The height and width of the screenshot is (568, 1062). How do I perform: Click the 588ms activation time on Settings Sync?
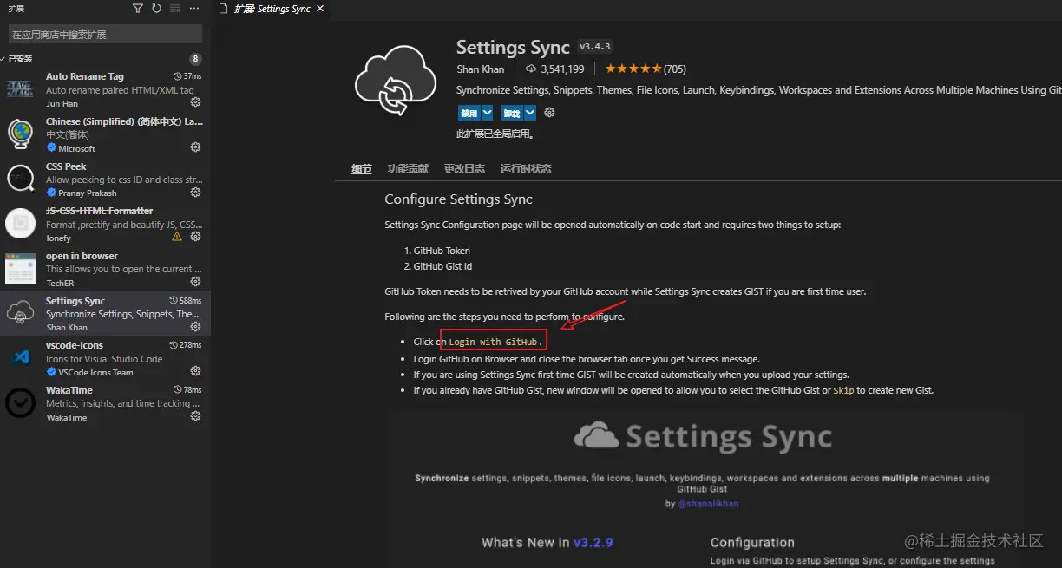[186, 301]
